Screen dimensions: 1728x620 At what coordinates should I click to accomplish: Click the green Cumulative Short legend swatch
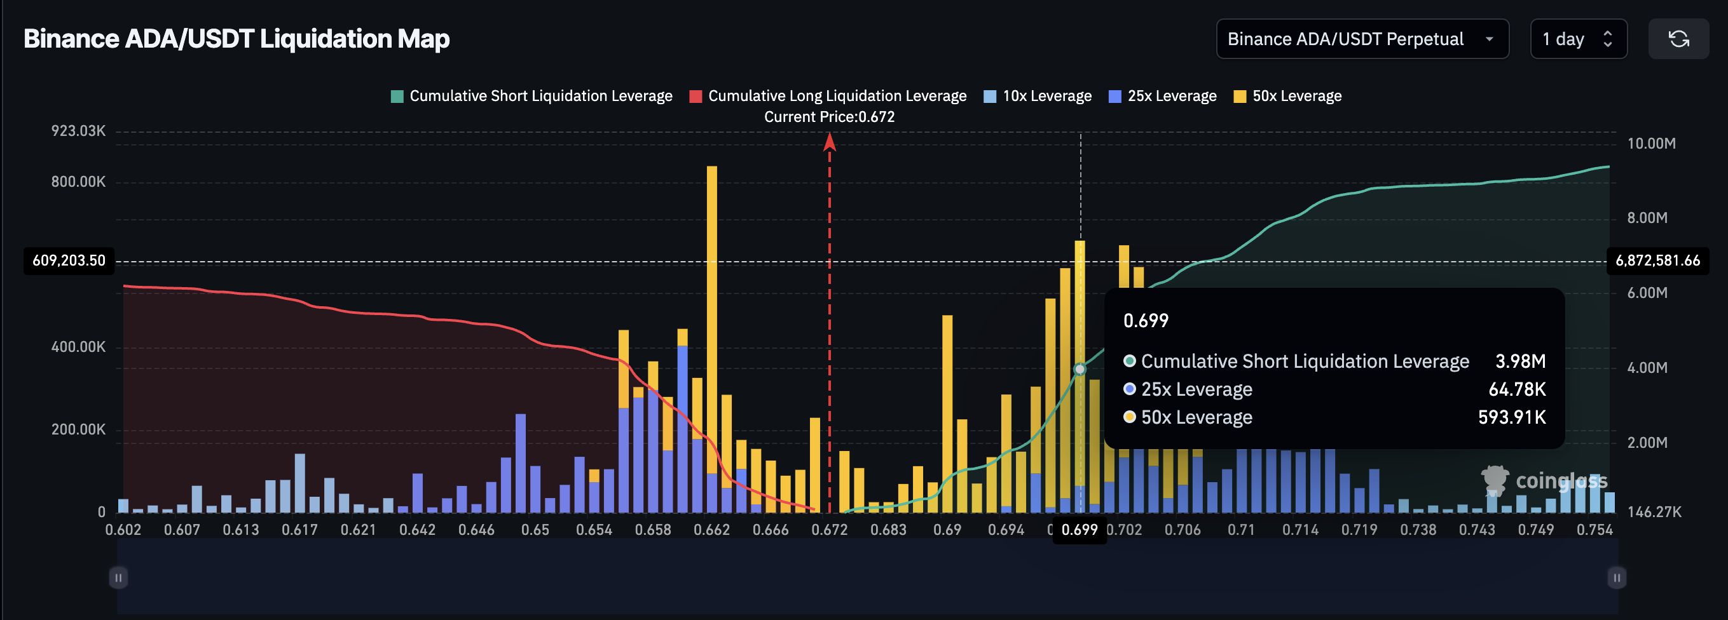pos(397,97)
